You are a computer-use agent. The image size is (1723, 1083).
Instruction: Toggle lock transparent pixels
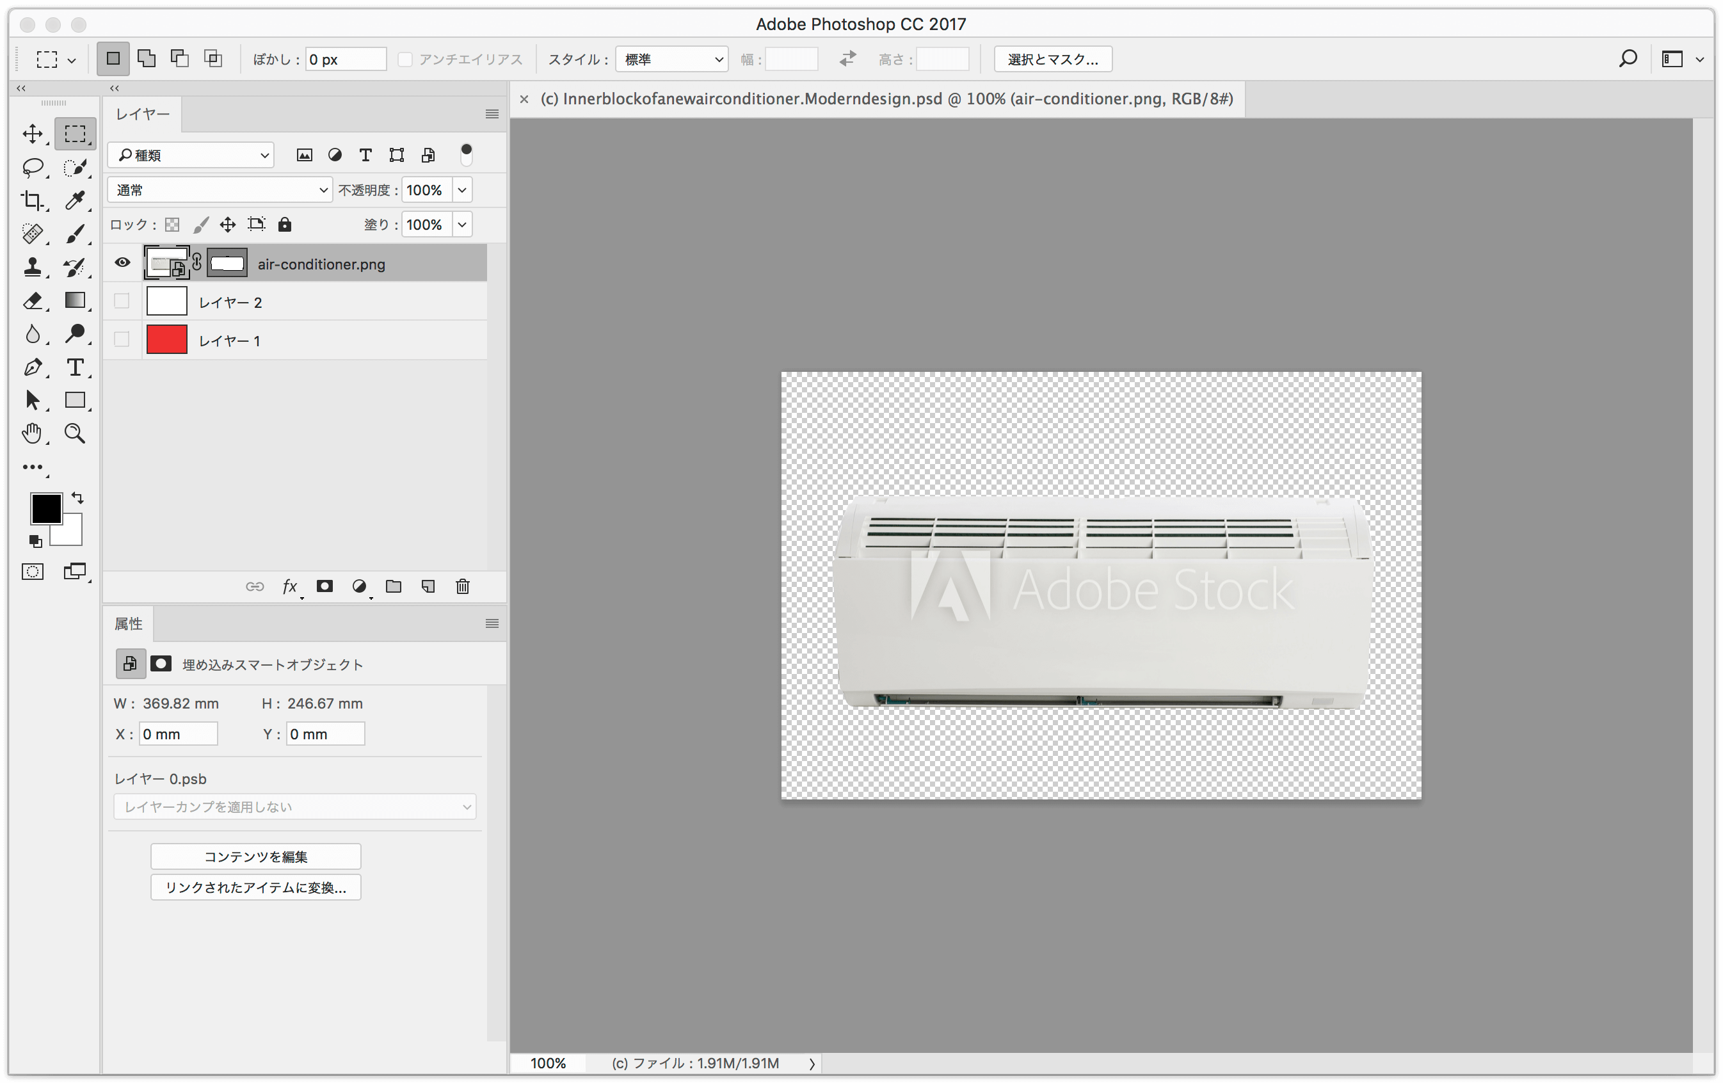(x=172, y=225)
